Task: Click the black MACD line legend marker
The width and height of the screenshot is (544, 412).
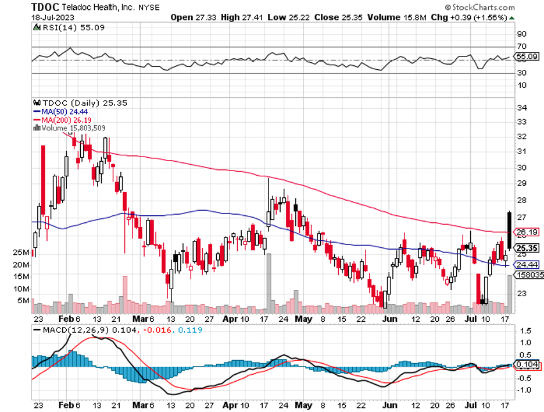Action: point(38,331)
